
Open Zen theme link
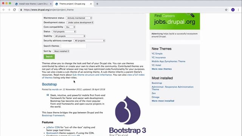coord(154,93)
